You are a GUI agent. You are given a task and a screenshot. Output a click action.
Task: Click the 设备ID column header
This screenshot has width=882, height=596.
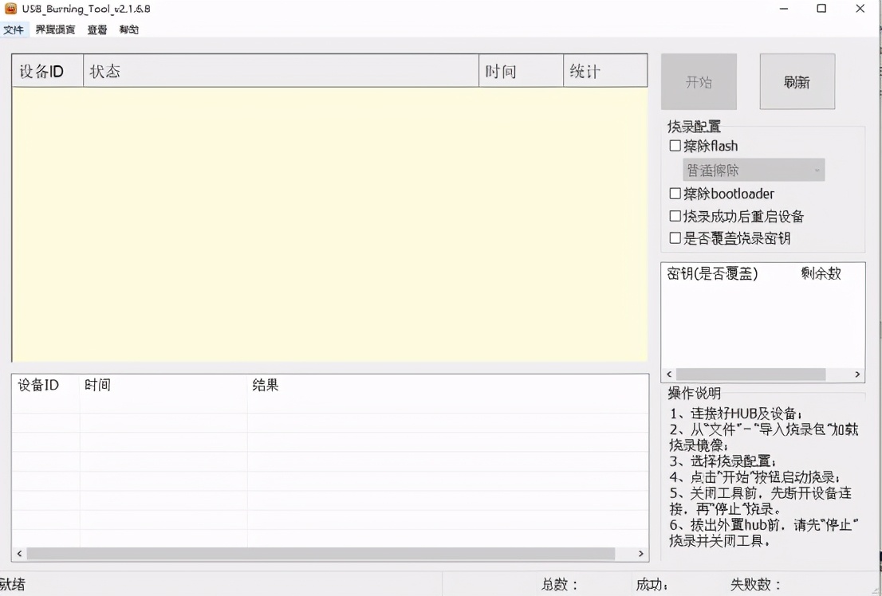tap(46, 70)
